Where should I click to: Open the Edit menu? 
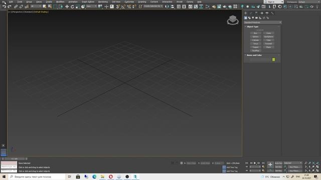click(11, 2)
